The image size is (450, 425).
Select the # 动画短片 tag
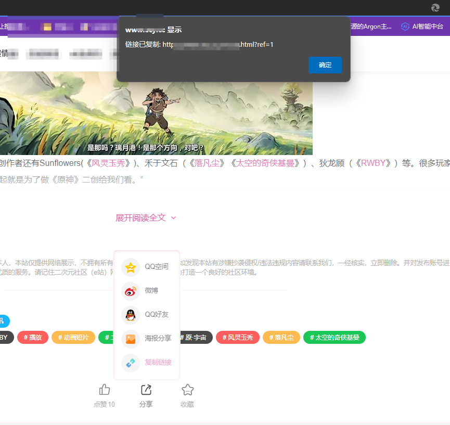pyautogui.click(x=73, y=338)
